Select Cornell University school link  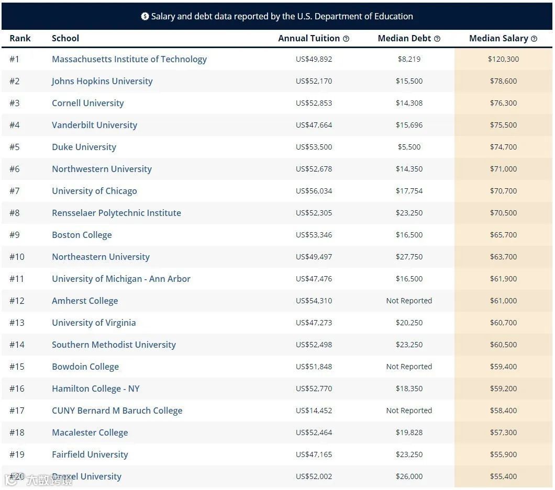tap(88, 103)
